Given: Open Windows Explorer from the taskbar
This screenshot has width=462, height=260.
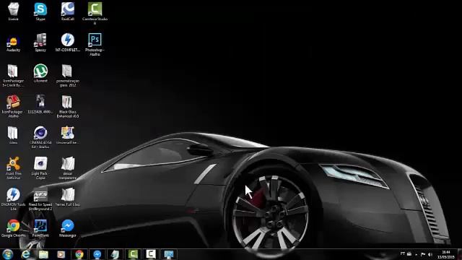Looking at the screenshot, I should point(43,254).
